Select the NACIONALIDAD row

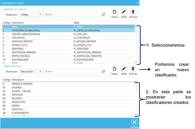68,59
